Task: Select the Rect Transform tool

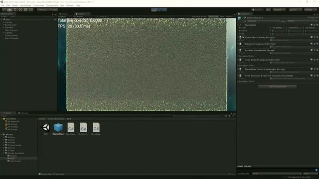Action: [25, 10]
